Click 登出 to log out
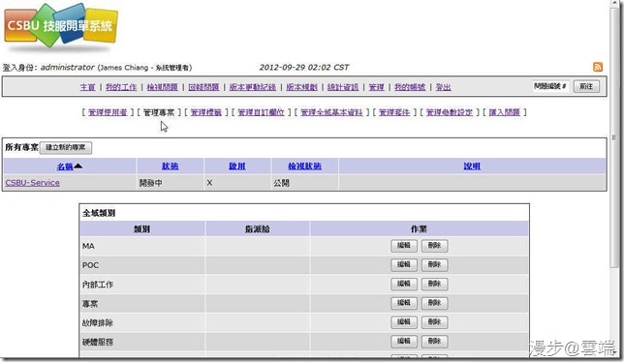Image resolution: width=624 pixels, height=362 pixels. tap(444, 87)
